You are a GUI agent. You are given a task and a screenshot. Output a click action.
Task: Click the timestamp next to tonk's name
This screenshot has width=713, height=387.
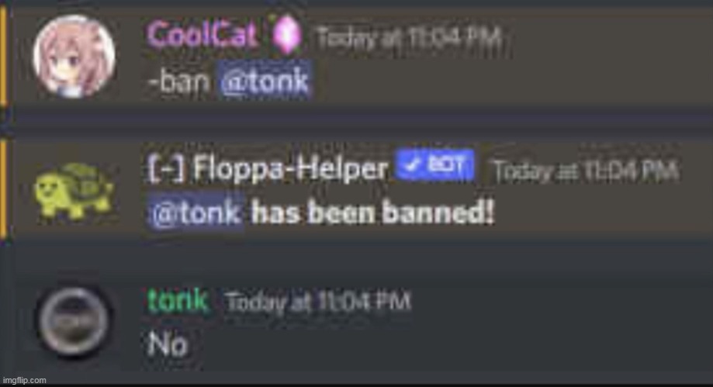click(x=318, y=302)
